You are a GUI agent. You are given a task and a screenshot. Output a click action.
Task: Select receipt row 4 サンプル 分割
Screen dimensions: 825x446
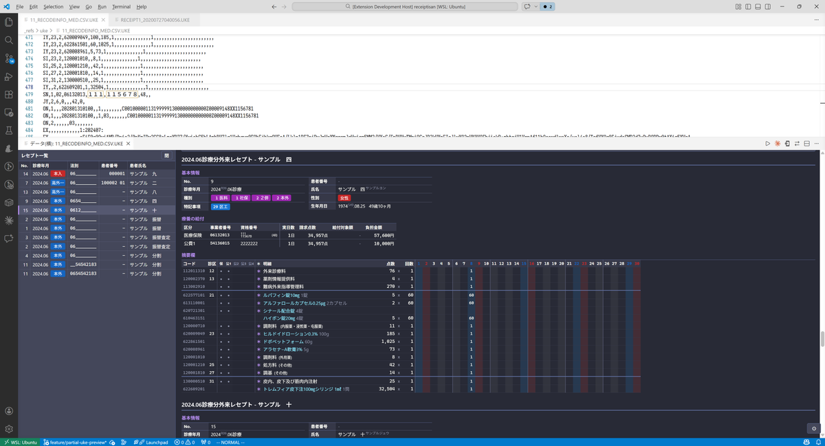tap(95, 255)
